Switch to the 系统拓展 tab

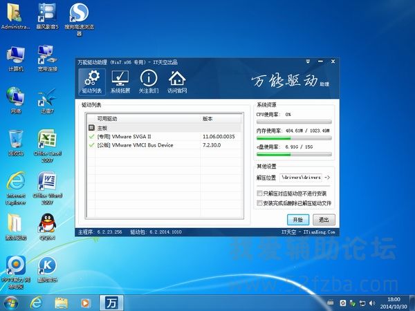(120, 82)
